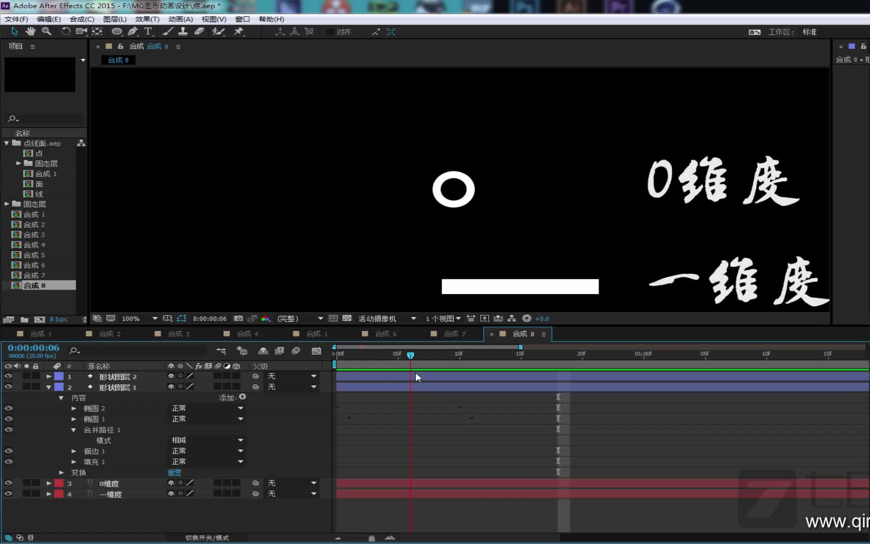Viewport: 870px width, 544px height.
Task: Open the graph editor icon in timeline
Action: [316, 351]
